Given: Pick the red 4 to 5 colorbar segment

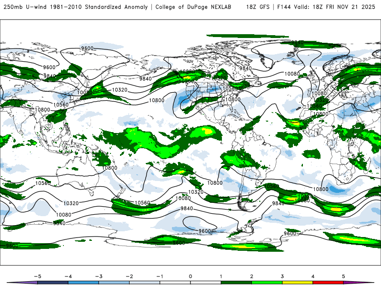Looking at the screenshot, I should point(328,283).
